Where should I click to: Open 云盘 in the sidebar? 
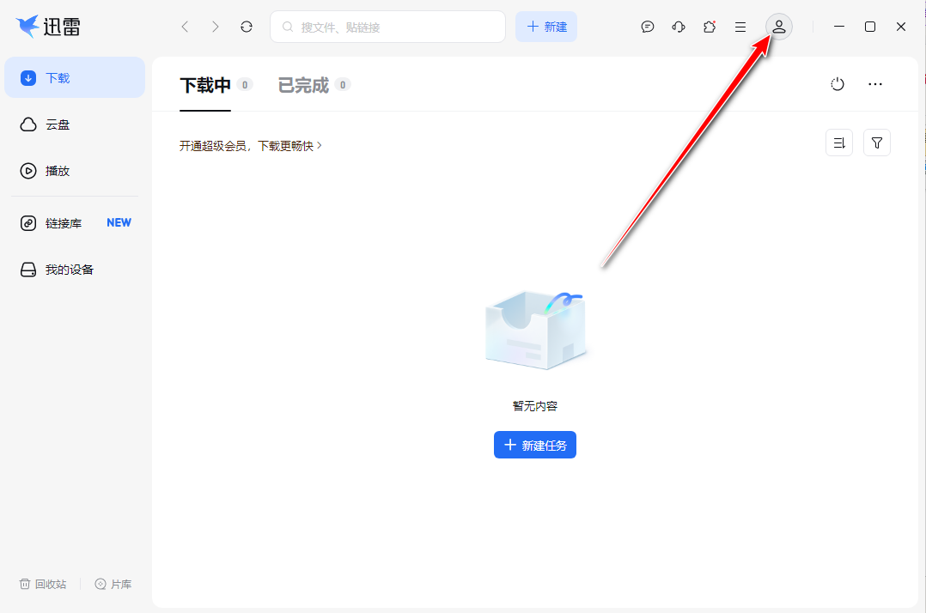75,124
